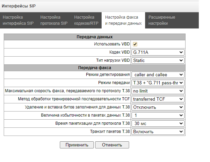210x162 pixels.
Task: Open the T.38 maximum fax speed dropdown
Action: 158,91
